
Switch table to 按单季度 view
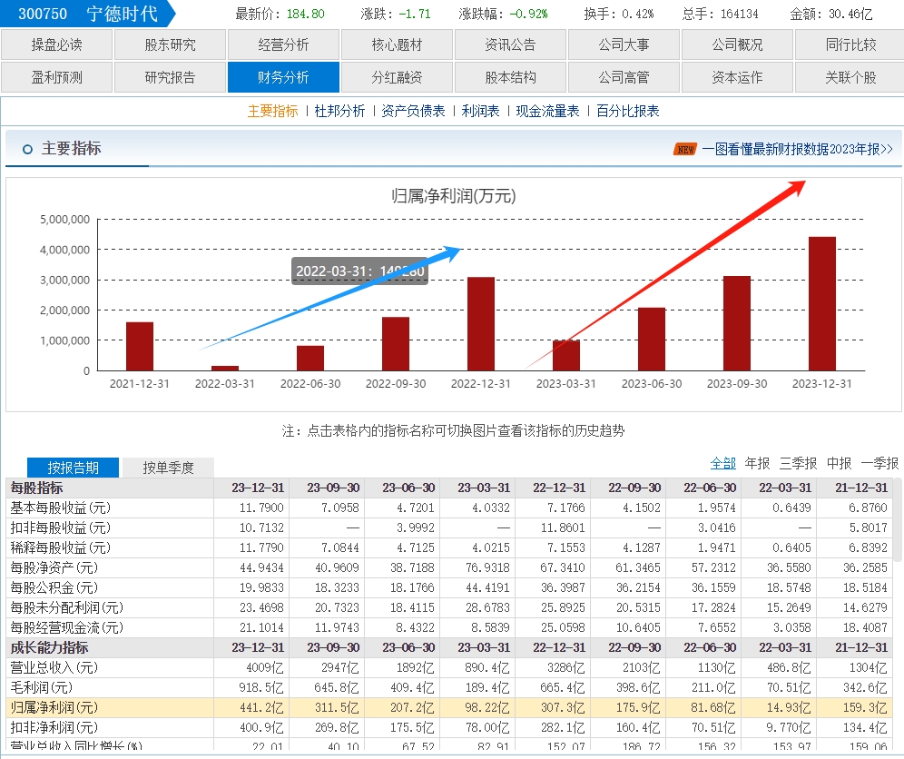click(168, 468)
